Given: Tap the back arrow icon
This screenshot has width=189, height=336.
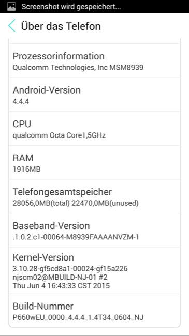Looking at the screenshot, I should 12,26.
